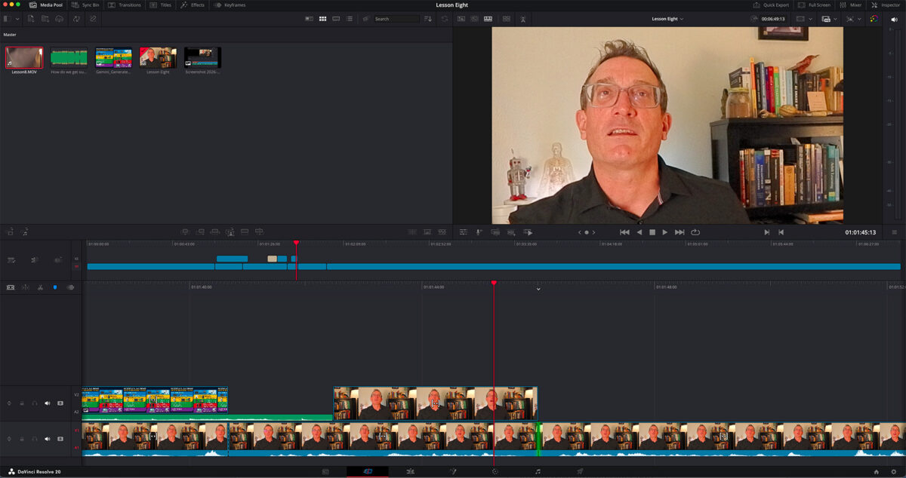This screenshot has height=478, width=906.
Task: Open the Effects panel
Action: 192,5
